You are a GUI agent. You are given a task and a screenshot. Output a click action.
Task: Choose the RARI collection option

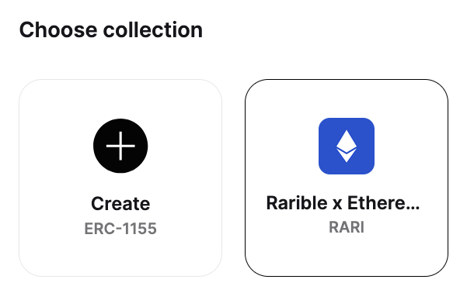tap(347, 178)
